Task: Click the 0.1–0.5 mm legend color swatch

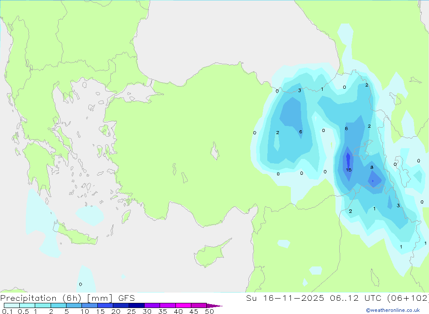Action: pyautogui.click(x=12, y=305)
